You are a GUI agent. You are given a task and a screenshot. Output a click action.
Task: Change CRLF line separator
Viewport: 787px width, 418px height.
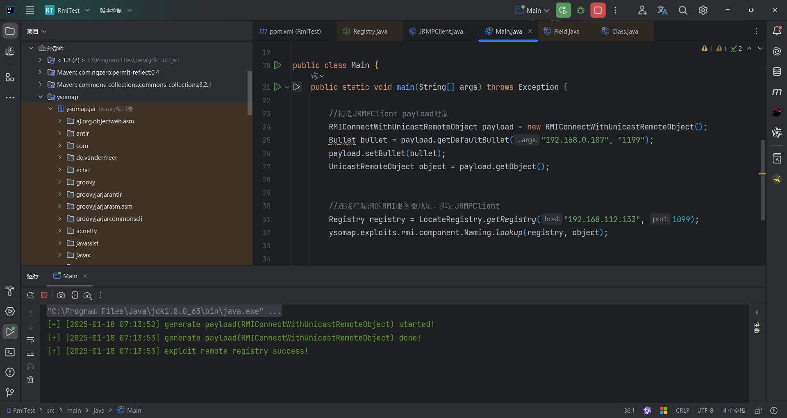tap(682, 411)
